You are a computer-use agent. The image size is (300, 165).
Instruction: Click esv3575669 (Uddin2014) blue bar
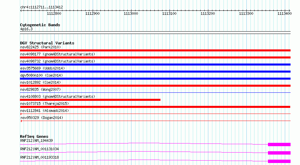(155, 72)
